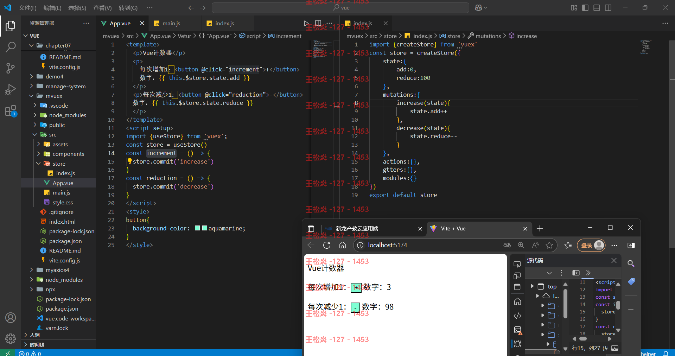Open the Search view in activity bar
The image size is (675, 356).
point(11,47)
